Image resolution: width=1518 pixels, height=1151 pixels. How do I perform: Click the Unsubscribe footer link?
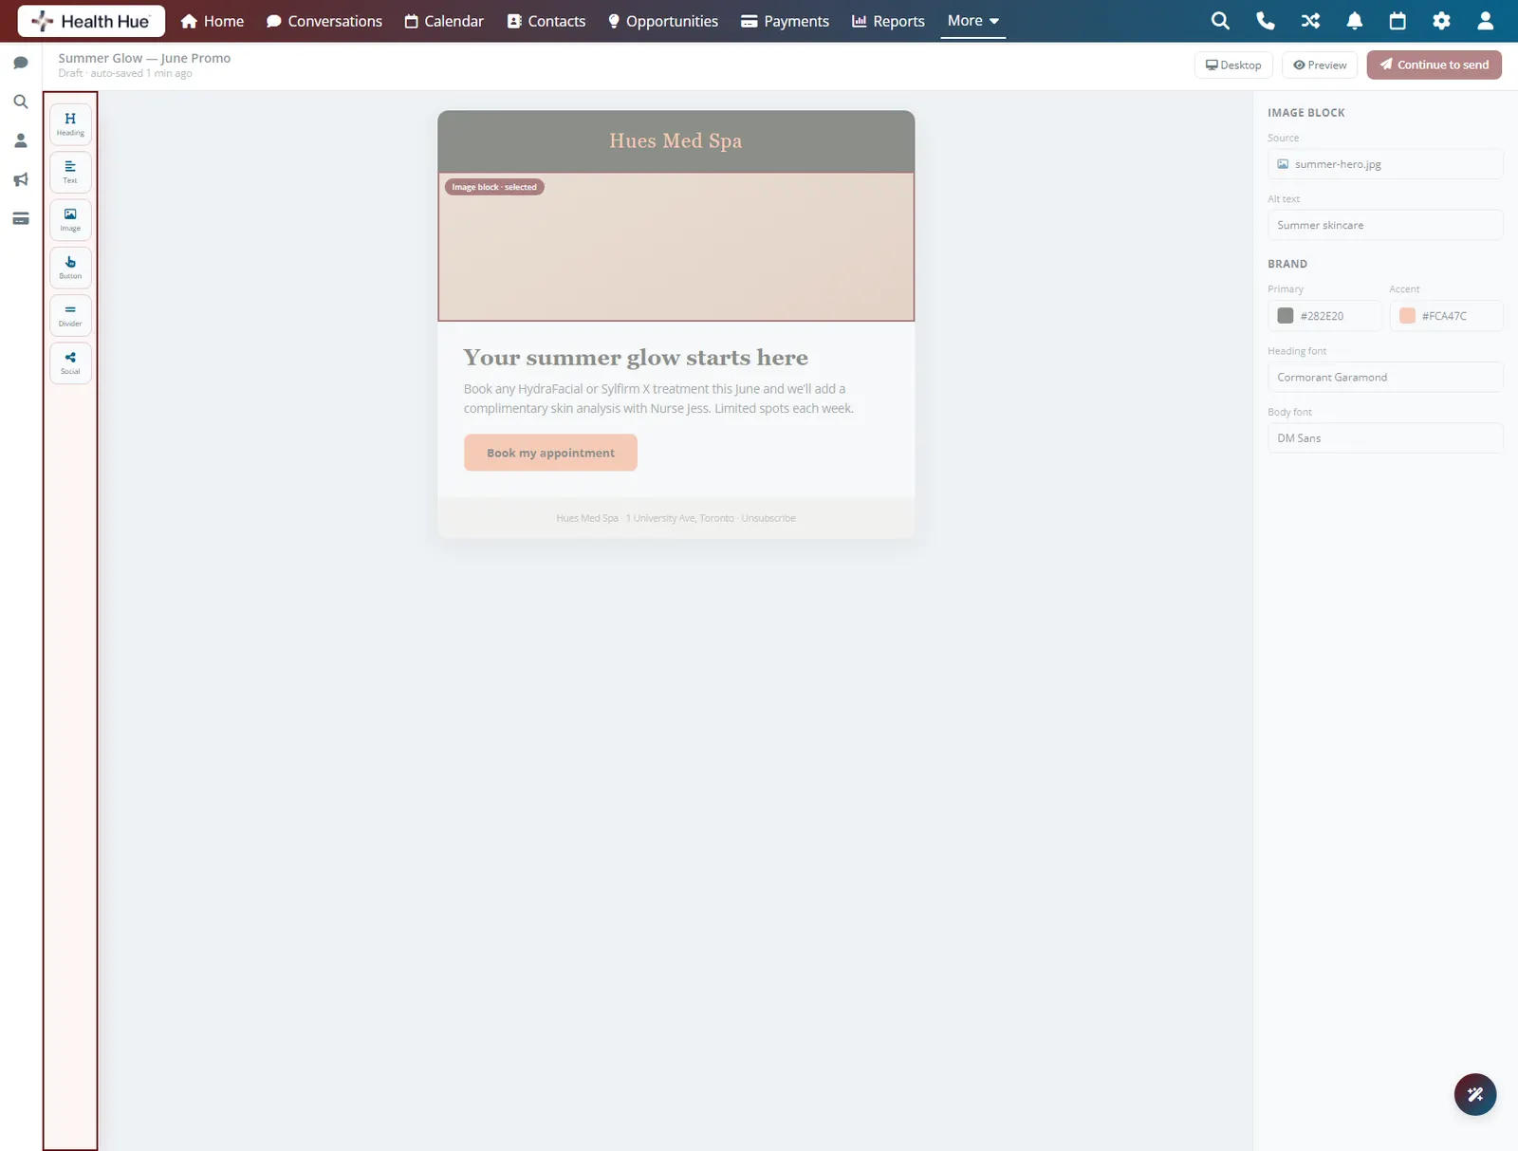768,518
